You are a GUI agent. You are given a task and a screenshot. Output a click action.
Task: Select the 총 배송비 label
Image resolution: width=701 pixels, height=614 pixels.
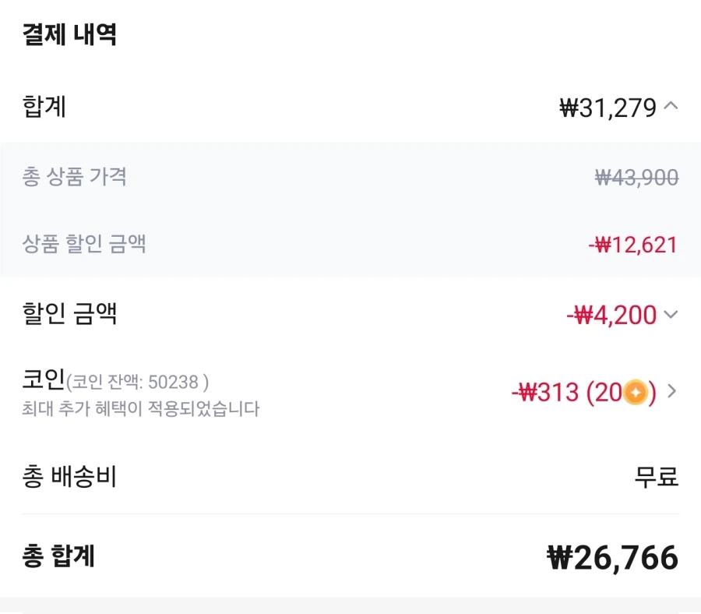(x=70, y=475)
